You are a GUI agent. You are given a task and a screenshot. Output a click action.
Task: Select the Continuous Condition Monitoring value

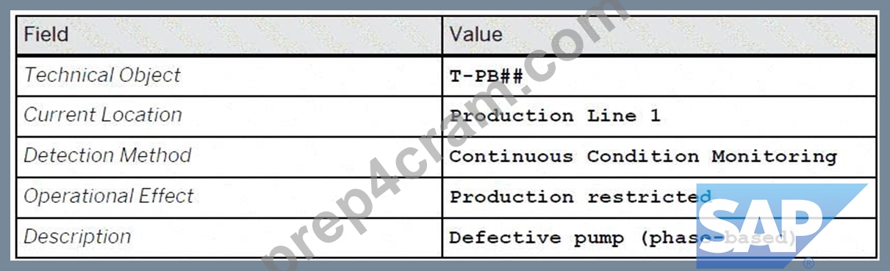pos(643,156)
